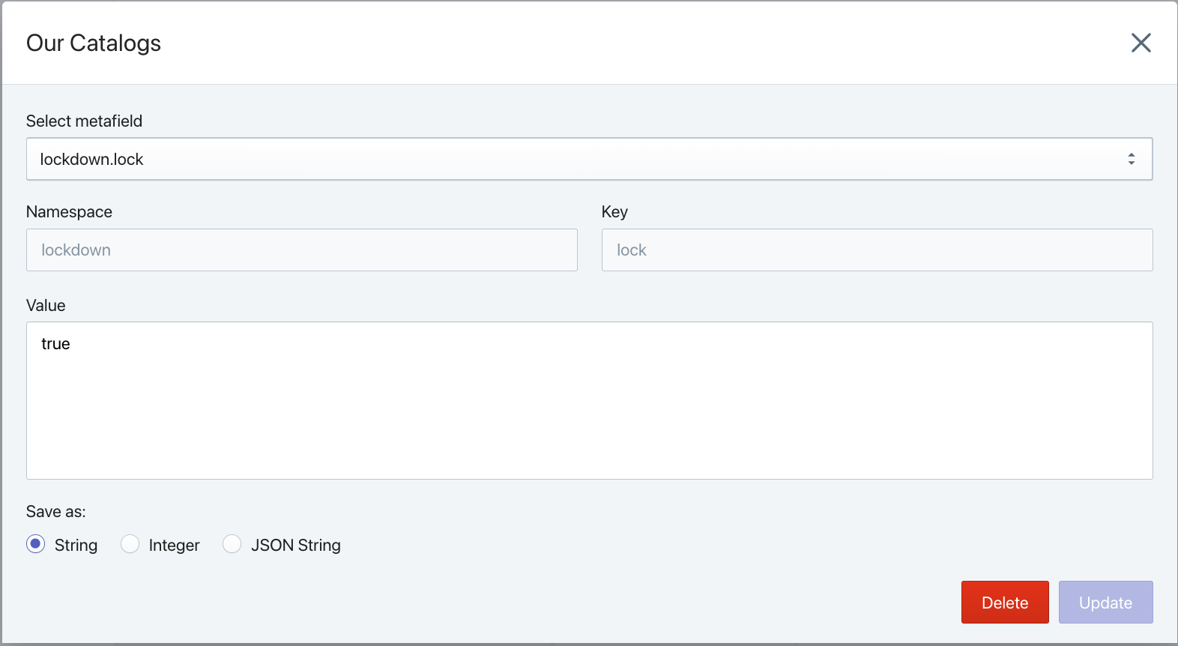Choose the Integer radio button
1178x646 pixels.
[x=130, y=544]
